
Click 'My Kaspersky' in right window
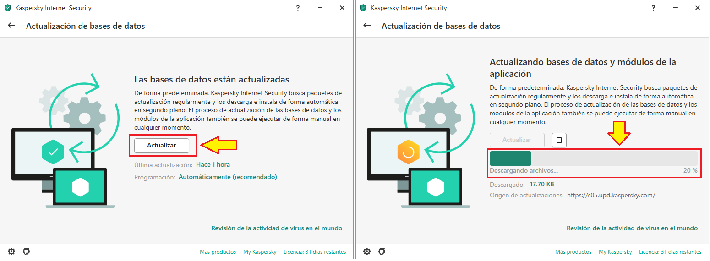pos(615,252)
